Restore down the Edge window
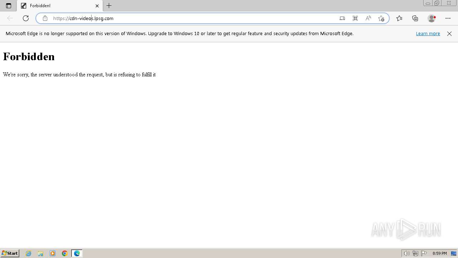Screen dimensions: 458x258 [x=437, y=3]
